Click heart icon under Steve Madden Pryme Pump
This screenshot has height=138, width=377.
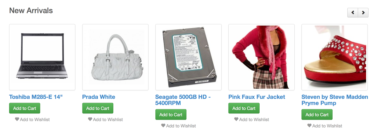pyautogui.click(x=309, y=125)
